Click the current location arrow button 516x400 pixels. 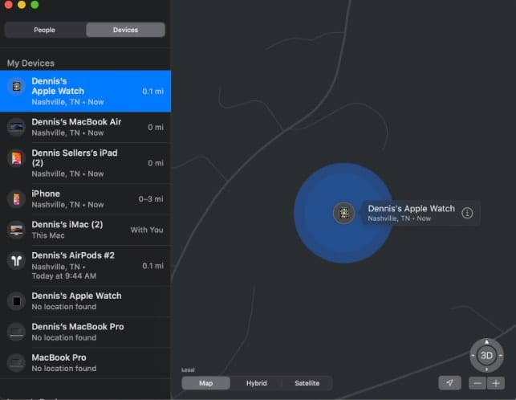450,383
